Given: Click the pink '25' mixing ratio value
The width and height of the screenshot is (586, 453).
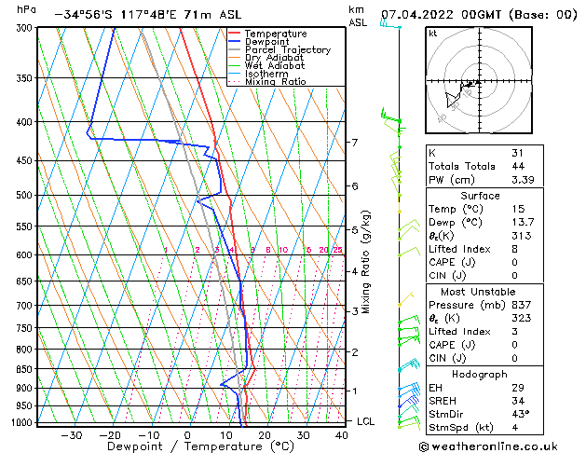Looking at the screenshot, I should click(337, 250).
